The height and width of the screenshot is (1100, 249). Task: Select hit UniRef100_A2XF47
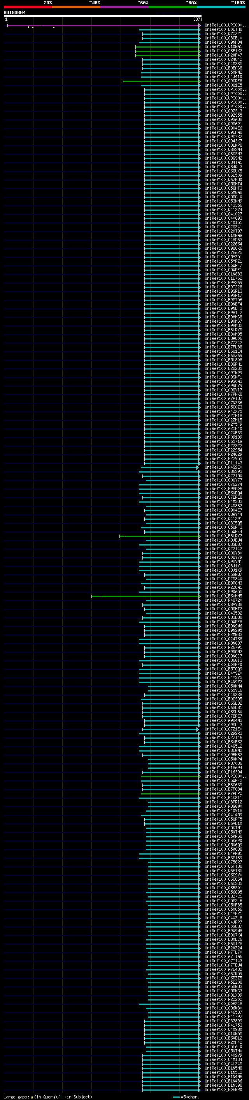click(x=223, y=55)
